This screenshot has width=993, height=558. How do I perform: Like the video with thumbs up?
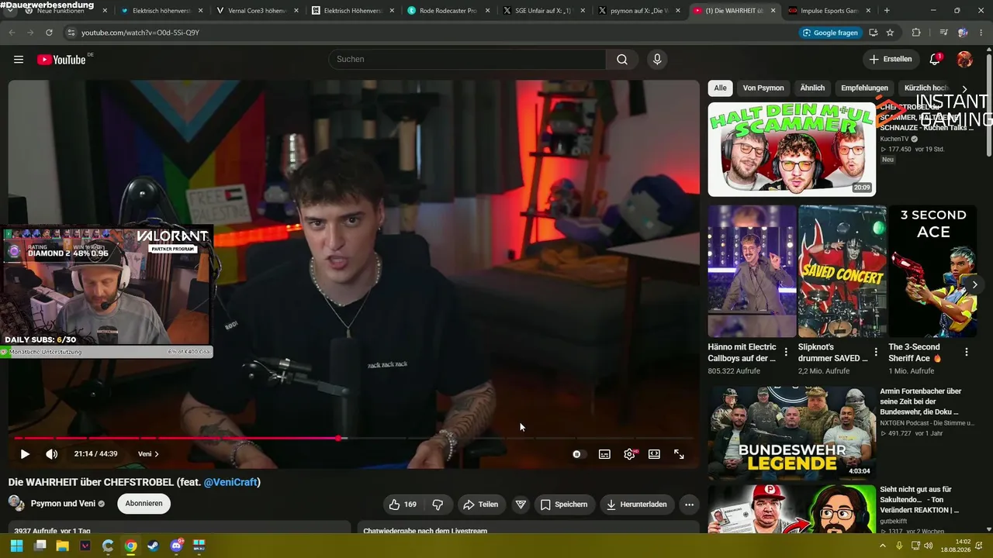click(x=403, y=505)
